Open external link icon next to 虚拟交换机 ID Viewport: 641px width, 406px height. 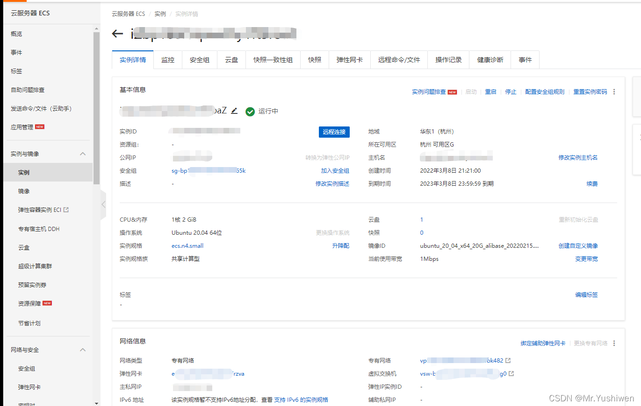click(x=511, y=374)
